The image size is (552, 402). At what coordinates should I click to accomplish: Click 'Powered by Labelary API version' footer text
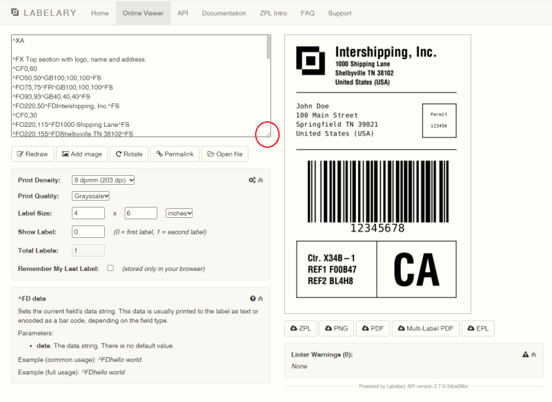pyautogui.click(x=413, y=386)
